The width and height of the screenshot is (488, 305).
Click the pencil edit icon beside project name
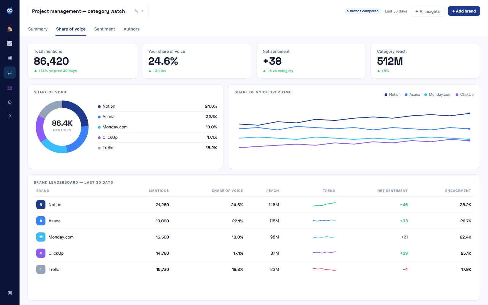137,11
